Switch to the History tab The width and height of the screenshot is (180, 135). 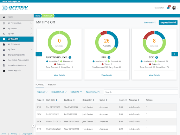[52, 85]
